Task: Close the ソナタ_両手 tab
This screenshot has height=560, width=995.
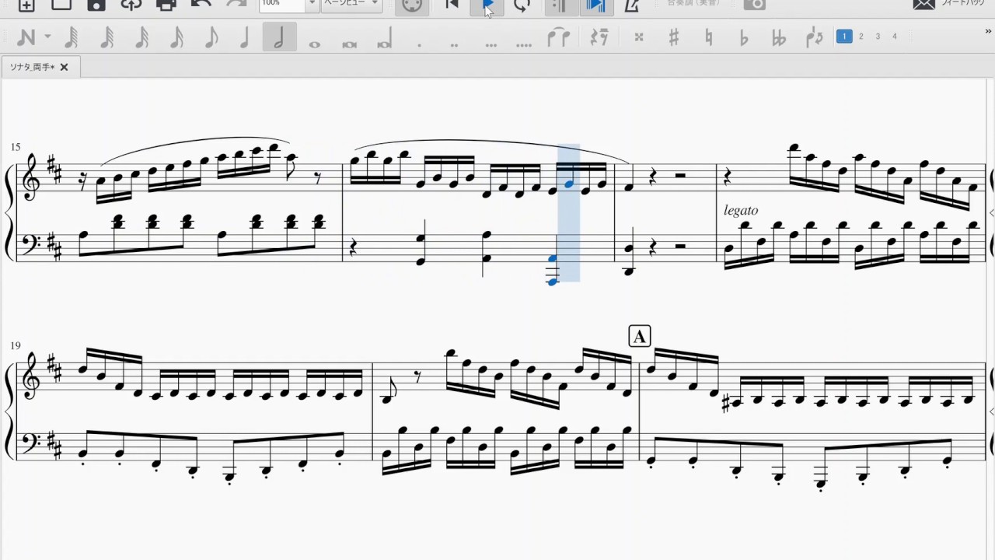Action: pyautogui.click(x=64, y=67)
